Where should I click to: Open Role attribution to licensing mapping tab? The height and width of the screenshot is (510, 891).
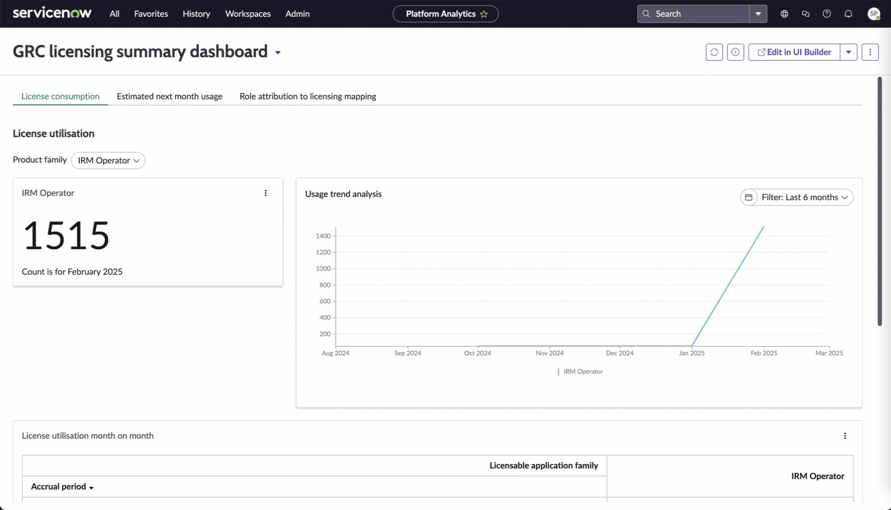pos(308,96)
